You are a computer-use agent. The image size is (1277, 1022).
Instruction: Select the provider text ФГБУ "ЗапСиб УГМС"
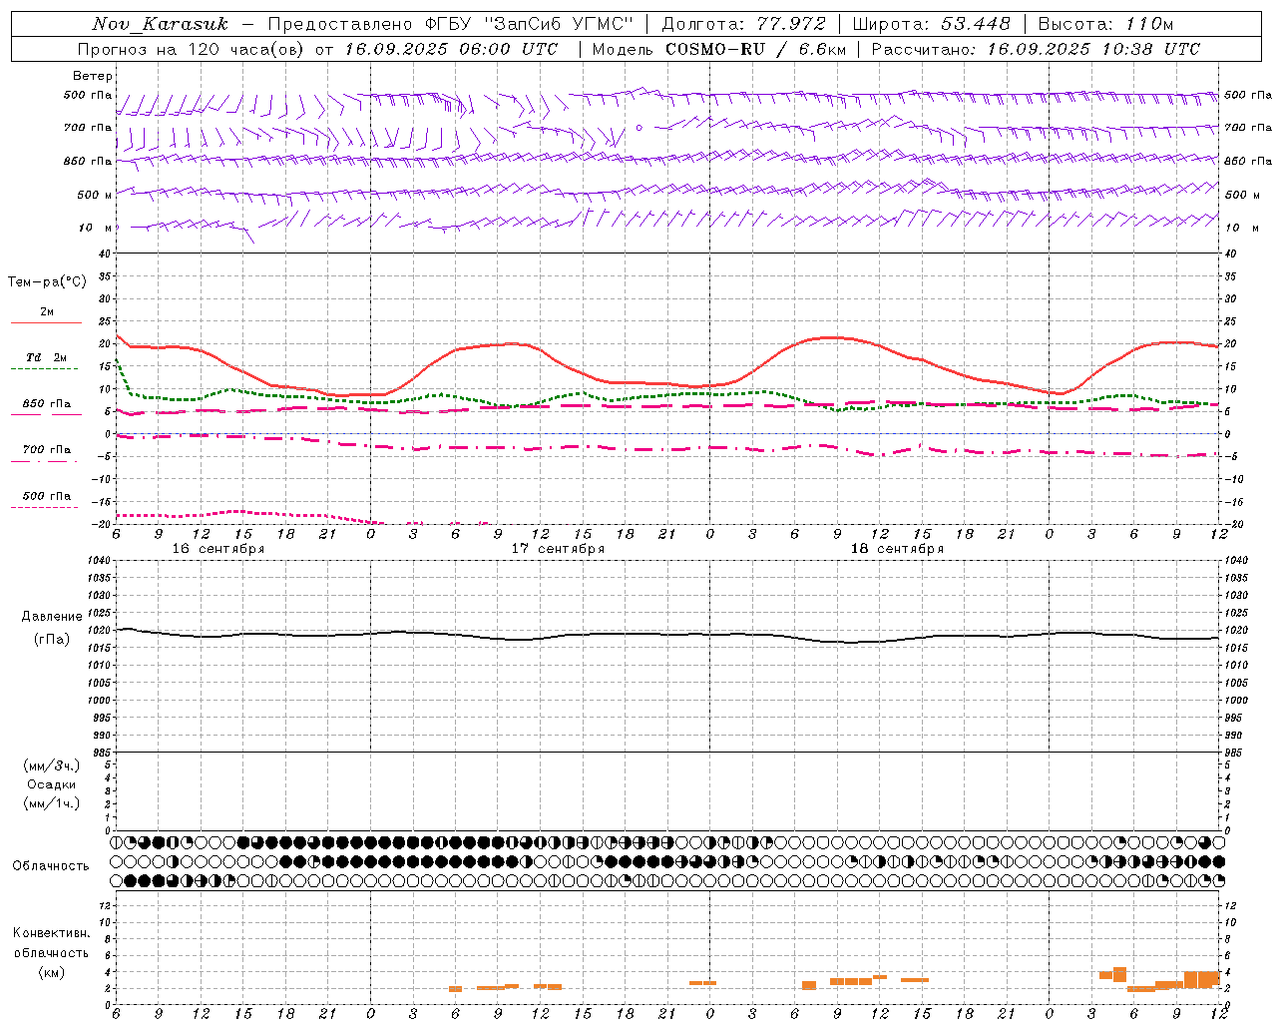[x=531, y=24]
